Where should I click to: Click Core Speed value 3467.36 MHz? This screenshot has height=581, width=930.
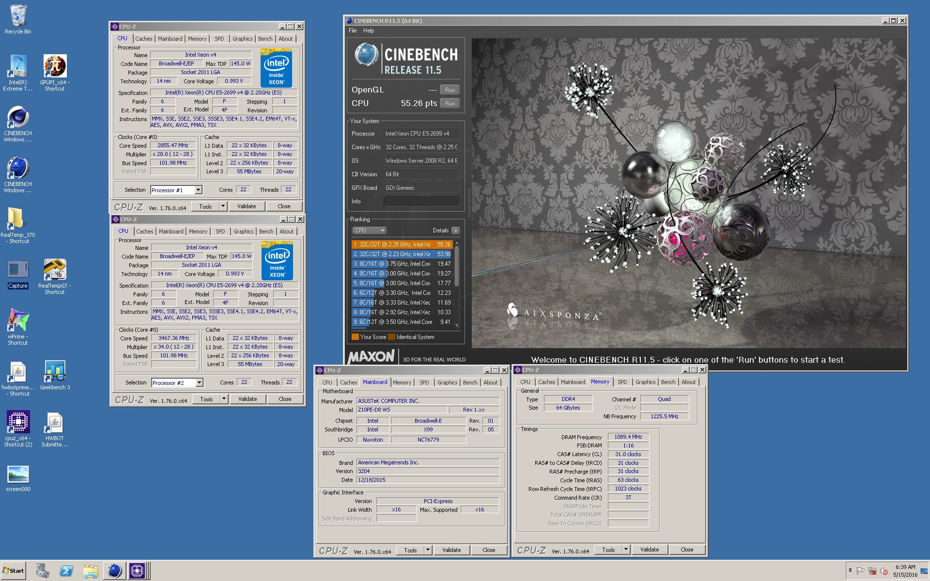[174, 338]
